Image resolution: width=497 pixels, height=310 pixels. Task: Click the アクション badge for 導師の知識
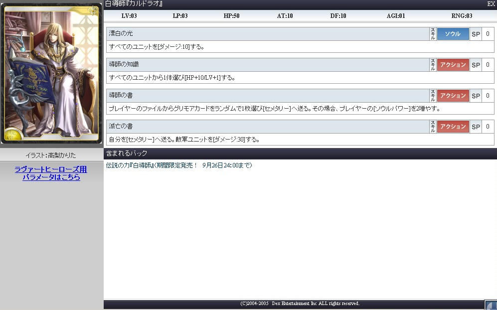click(x=453, y=65)
